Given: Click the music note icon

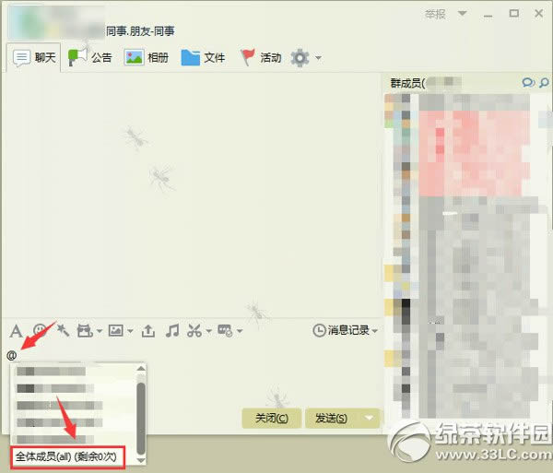Looking at the screenshot, I should 172,331.
